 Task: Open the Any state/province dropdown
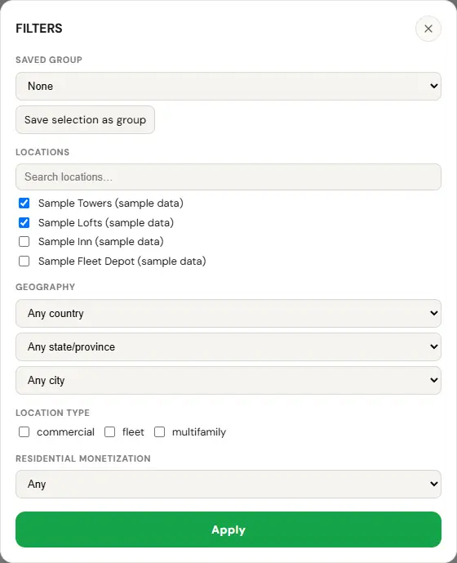tap(228, 346)
